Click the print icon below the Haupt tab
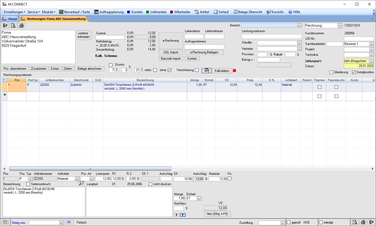Viewport: 376px width, 226px height. point(22,26)
